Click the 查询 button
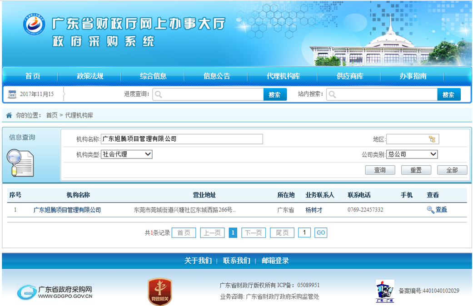 pos(380,170)
